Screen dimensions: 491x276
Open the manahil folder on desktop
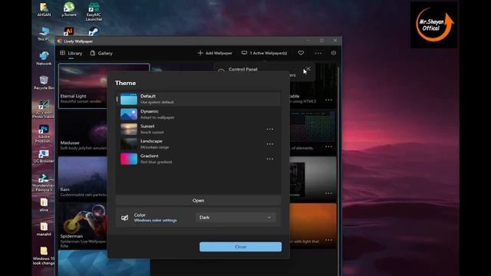click(x=44, y=229)
